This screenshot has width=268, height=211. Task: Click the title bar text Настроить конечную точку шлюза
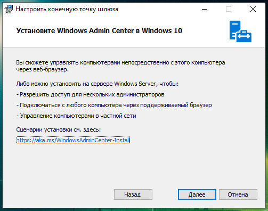click(x=67, y=9)
